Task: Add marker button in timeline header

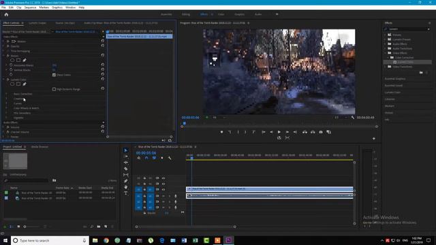Action: point(162,158)
